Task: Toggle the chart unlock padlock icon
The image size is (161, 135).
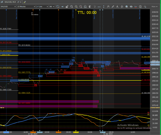Action: (x=67, y=7)
